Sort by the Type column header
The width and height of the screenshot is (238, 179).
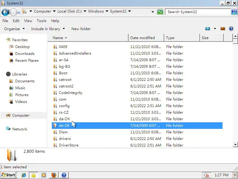[x=182, y=38]
